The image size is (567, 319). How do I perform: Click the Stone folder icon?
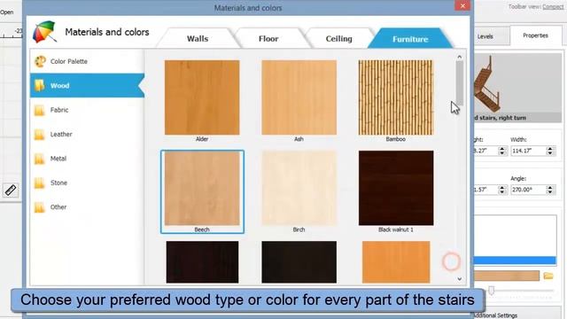tap(39, 183)
